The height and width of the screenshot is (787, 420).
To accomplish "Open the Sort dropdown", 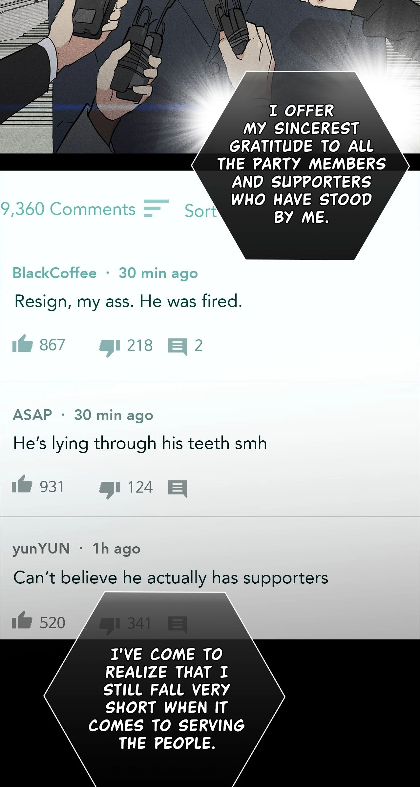I will click(200, 211).
